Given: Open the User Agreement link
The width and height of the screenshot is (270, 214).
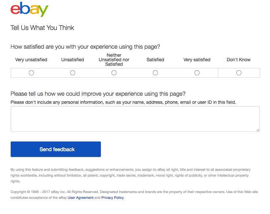Looking at the screenshot, I should click(x=81, y=198).
